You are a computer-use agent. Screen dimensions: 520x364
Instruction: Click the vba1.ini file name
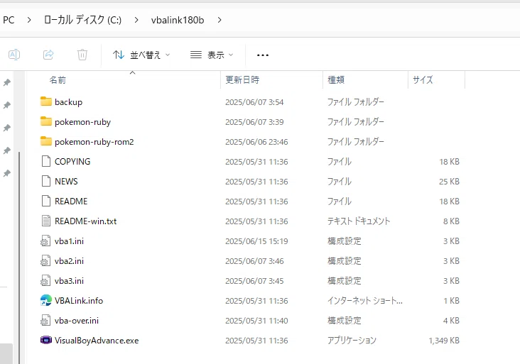click(69, 241)
